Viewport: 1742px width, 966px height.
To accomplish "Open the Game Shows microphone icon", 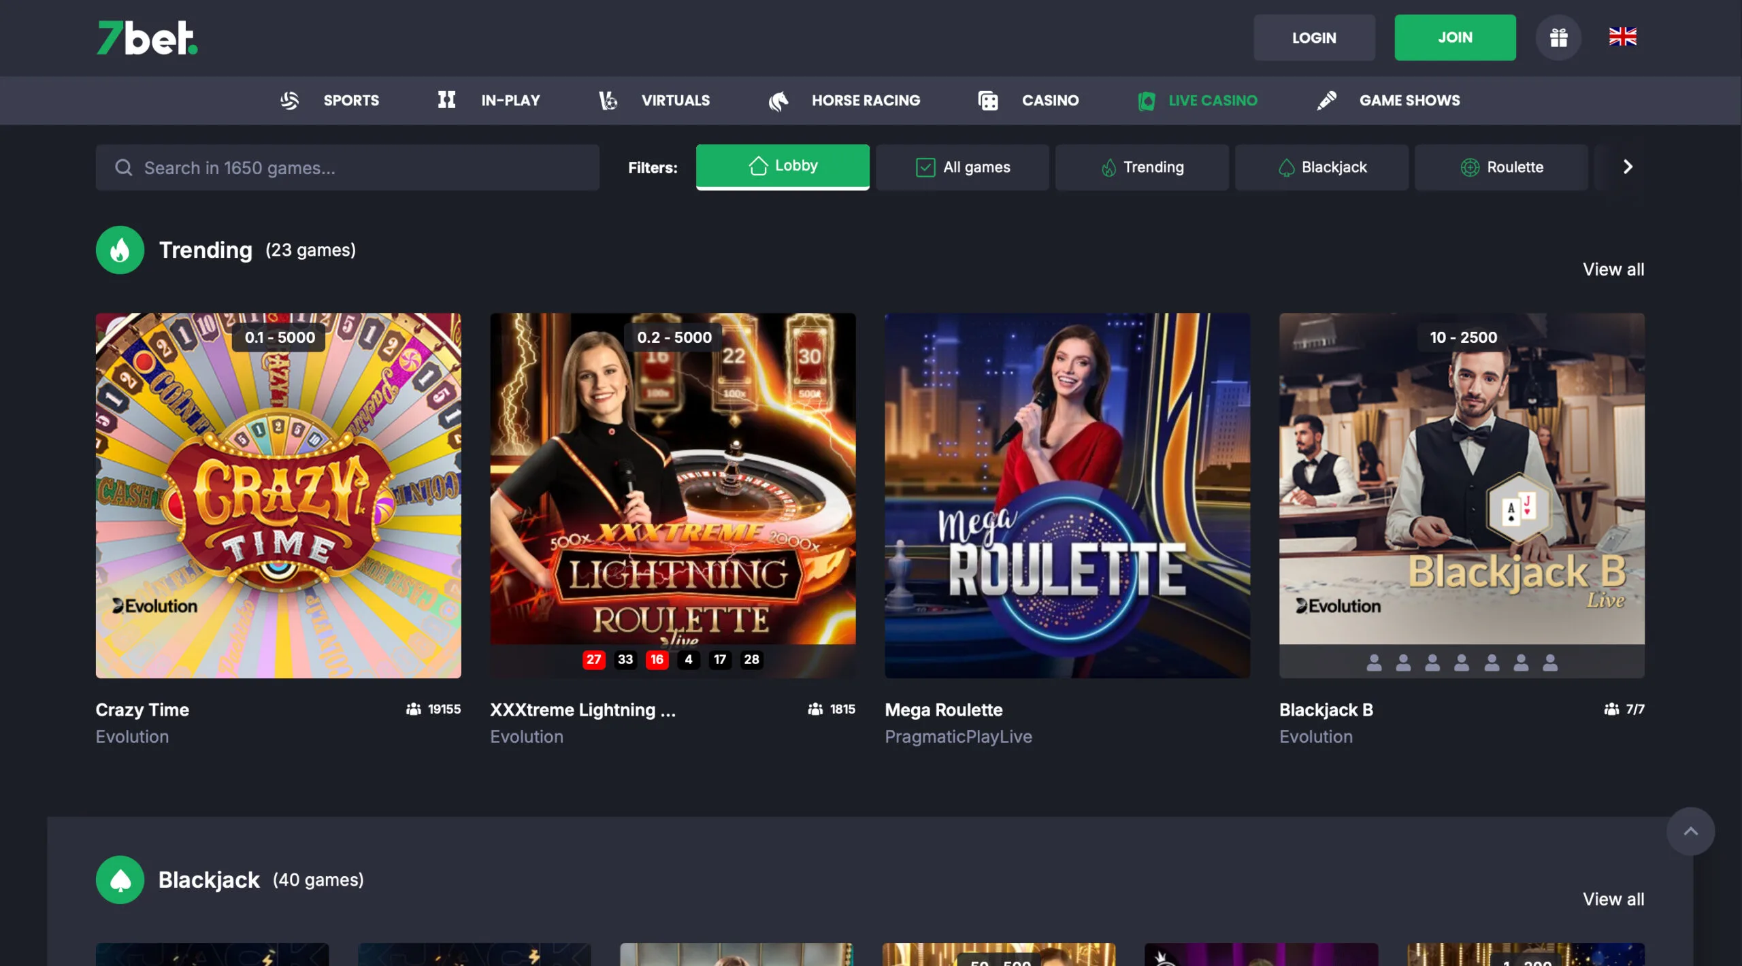I will click(x=1326, y=100).
